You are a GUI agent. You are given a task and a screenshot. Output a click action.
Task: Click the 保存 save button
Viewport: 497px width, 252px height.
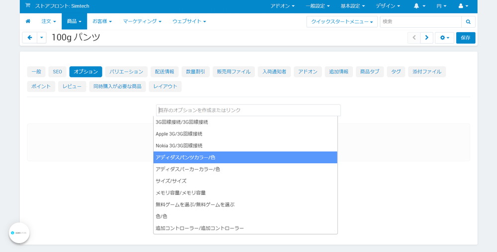[466, 38]
